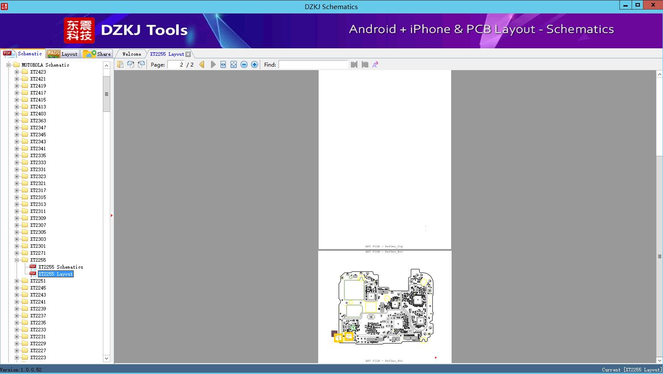Collapse the XT2255 folder
Viewport: 663px width, 374px height.
(17, 260)
